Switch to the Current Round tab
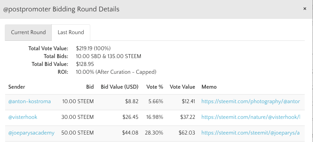 [x=28, y=33]
